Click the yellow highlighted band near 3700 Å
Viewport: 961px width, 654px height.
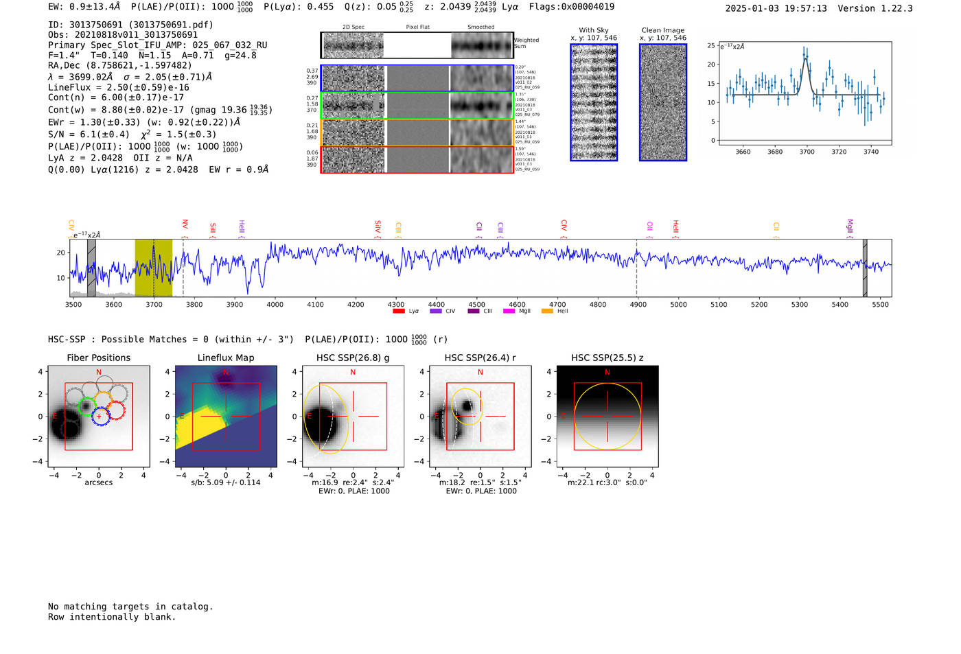153,268
